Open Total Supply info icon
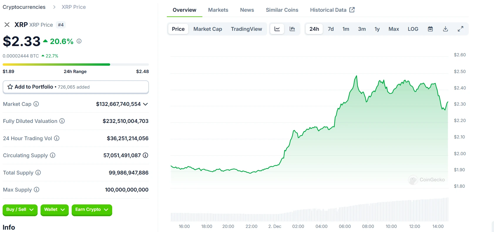Image resolution: width=494 pixels, height=232 pixels. pyautogui.click(x=38, y=172)
